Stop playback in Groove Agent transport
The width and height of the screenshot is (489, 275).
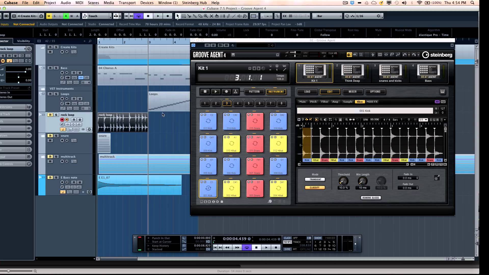[205, 92]
